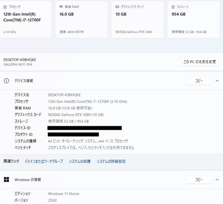Click the 10 GB graphics card value
Screen dimensions: 223x204
pos(121,14)
